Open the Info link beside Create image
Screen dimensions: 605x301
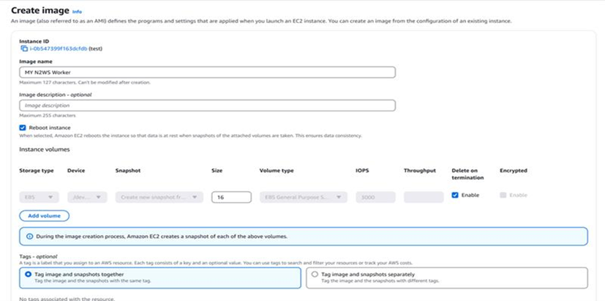[77, 12]
